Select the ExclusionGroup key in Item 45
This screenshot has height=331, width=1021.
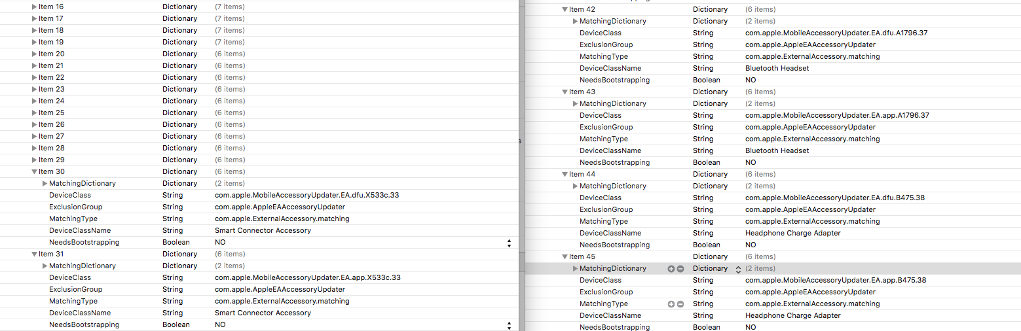[606, 292]
